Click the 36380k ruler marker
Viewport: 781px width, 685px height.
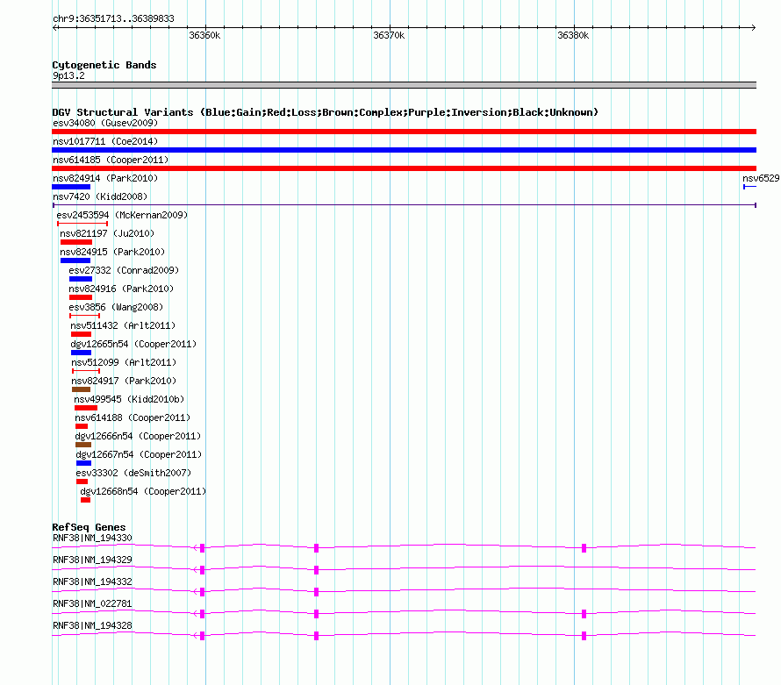tap(573, 35)
